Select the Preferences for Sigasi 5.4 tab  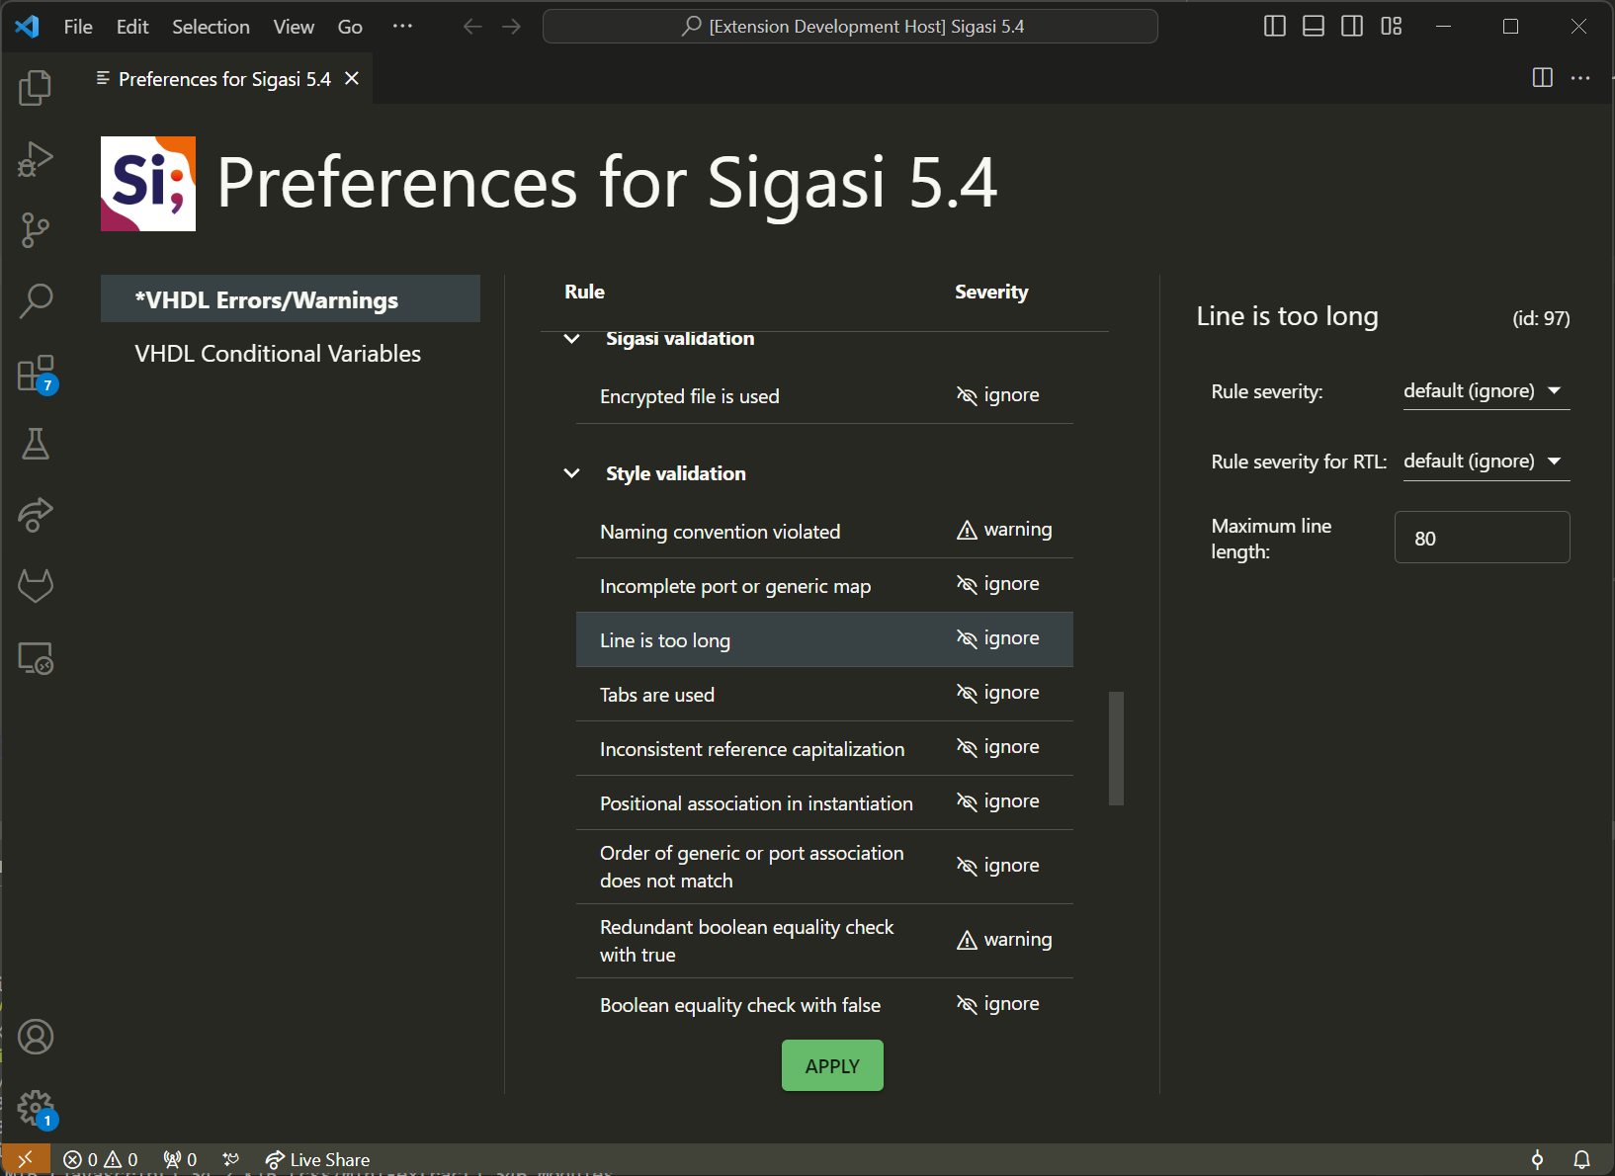224,79
